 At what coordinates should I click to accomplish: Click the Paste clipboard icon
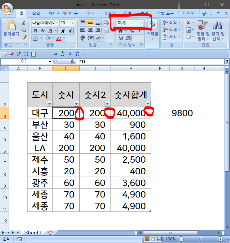tap(11, 25)
